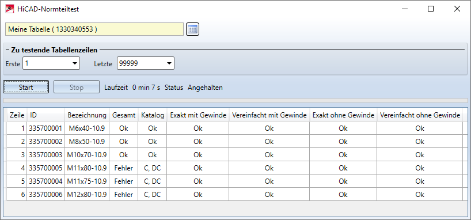Click the progress bar below Start

click(x=235, y=100)
